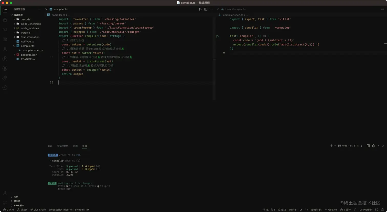Select the 终端 terminal tab
Image resolution: width=387 pixels, height=212 pixels.
coord(85,146)
